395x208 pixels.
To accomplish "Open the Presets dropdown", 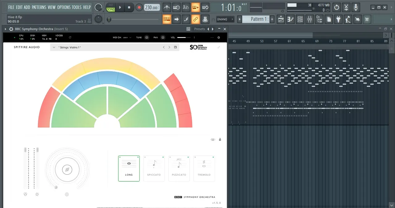I will (x=199, y=29).
